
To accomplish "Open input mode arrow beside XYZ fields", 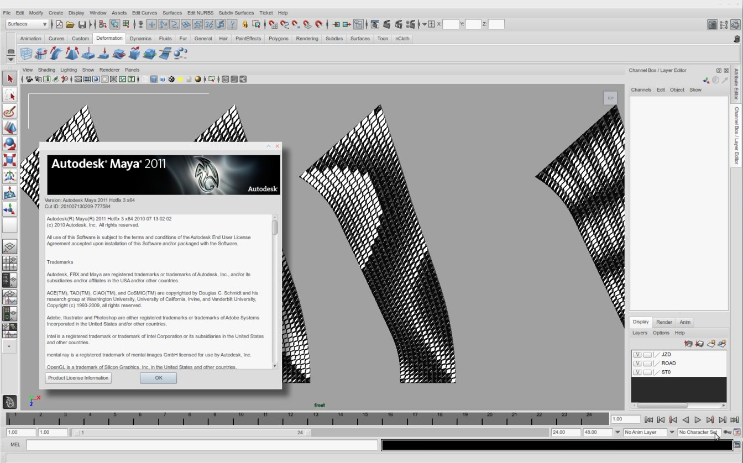I will point(425,24).
